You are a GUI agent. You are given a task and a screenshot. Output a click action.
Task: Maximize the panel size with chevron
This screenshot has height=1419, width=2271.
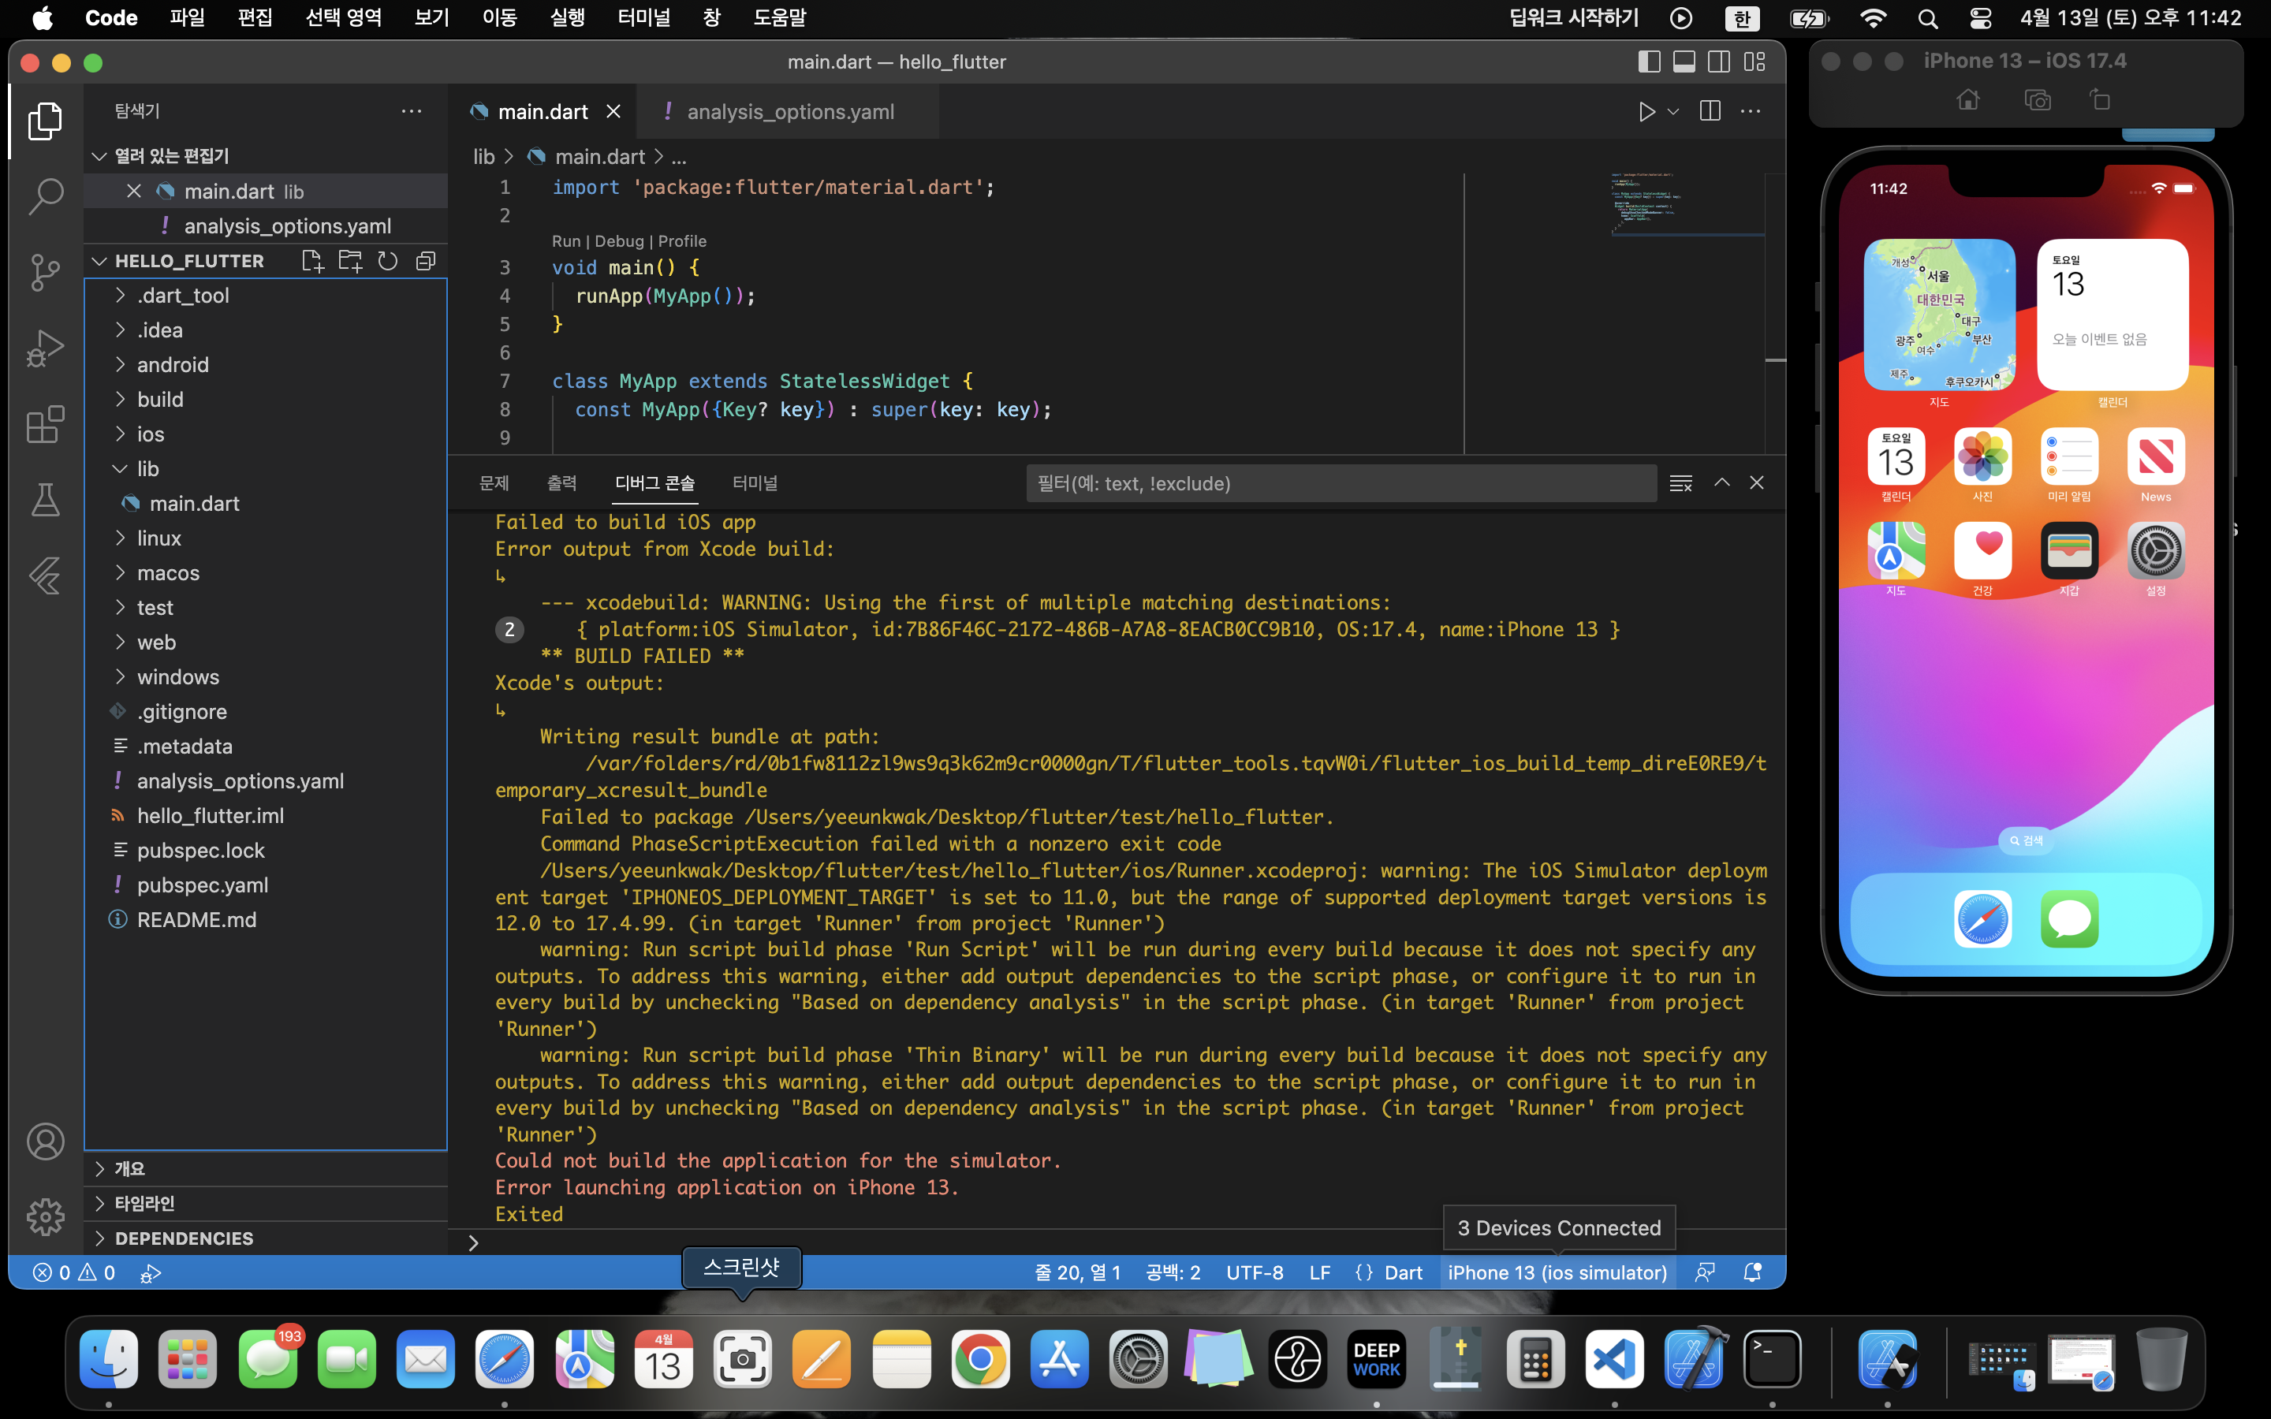point(1722,482)
